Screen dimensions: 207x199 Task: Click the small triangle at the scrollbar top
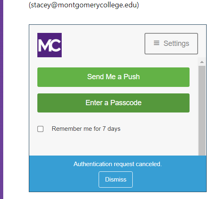(202, 62)
